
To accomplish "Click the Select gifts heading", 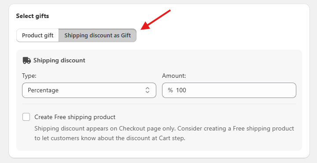I will (33, 16).
